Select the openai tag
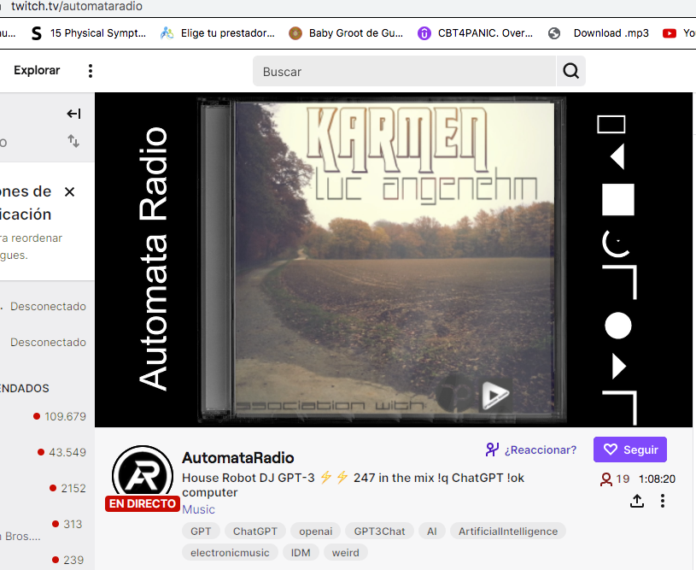The image size is (696, 570). [x=315, y=532]
